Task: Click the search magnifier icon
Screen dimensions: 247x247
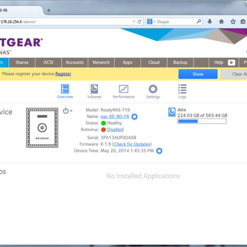Action: click(x=199, y=21)
